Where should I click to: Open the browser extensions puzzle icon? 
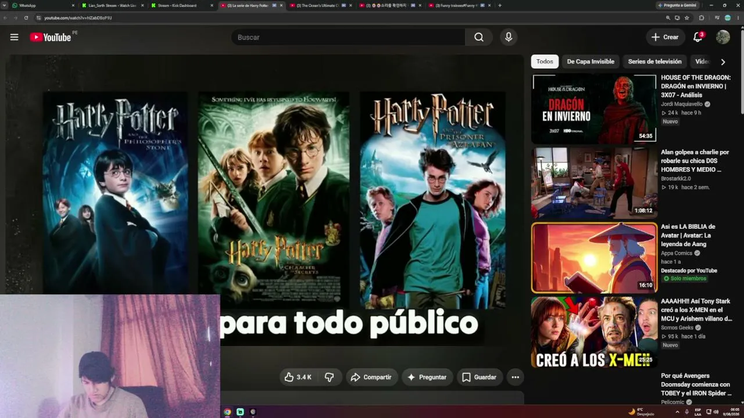(x=702, y=18)
